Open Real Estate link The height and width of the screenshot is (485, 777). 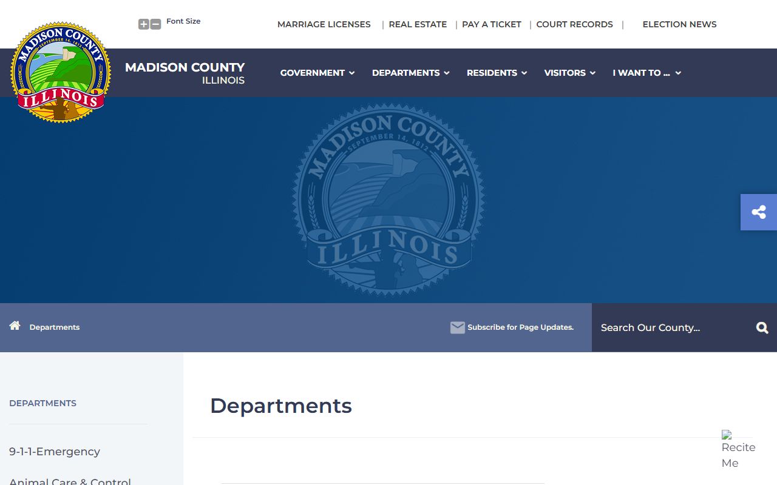(418, 24)
